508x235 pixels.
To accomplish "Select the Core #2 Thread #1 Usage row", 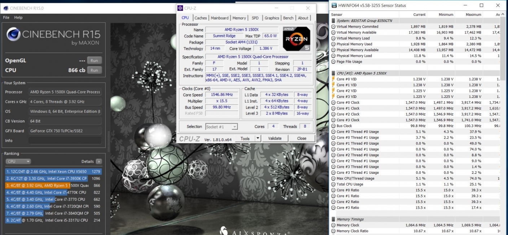I will [x=415, y=161].
